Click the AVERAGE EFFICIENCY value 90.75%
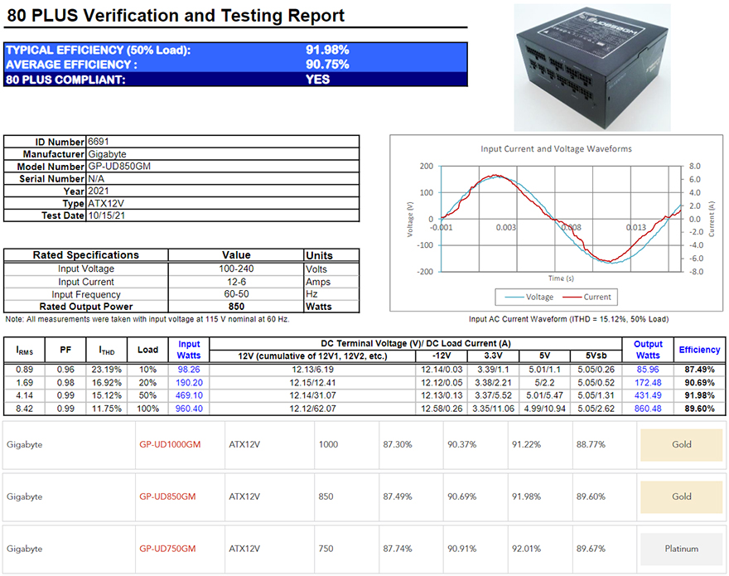This screenshot has width=729, height=576. [x=327, y=65]
